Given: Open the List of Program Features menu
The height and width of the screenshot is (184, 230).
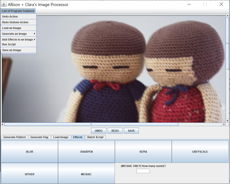Looking at the screenshot, I should (18, 11).
